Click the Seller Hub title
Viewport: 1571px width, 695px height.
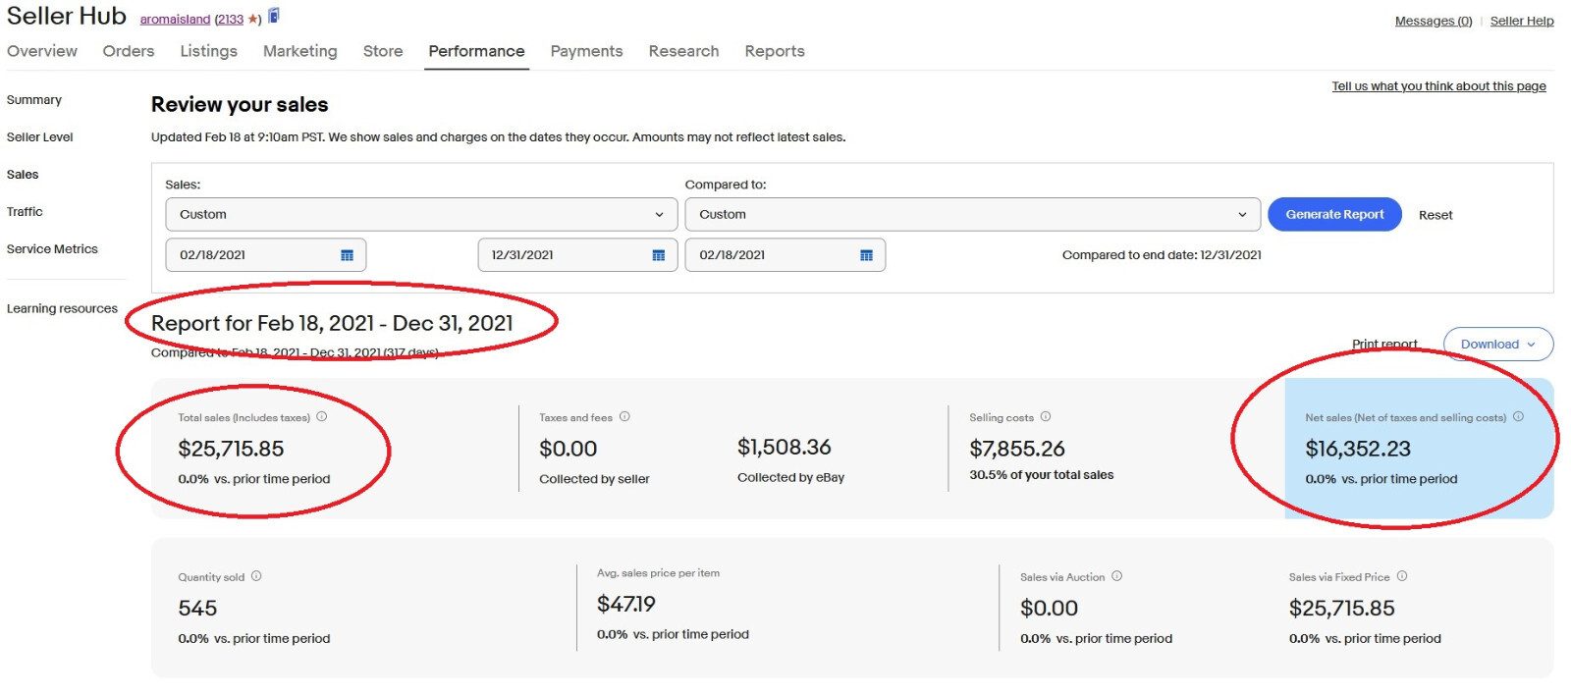(67, 16)
